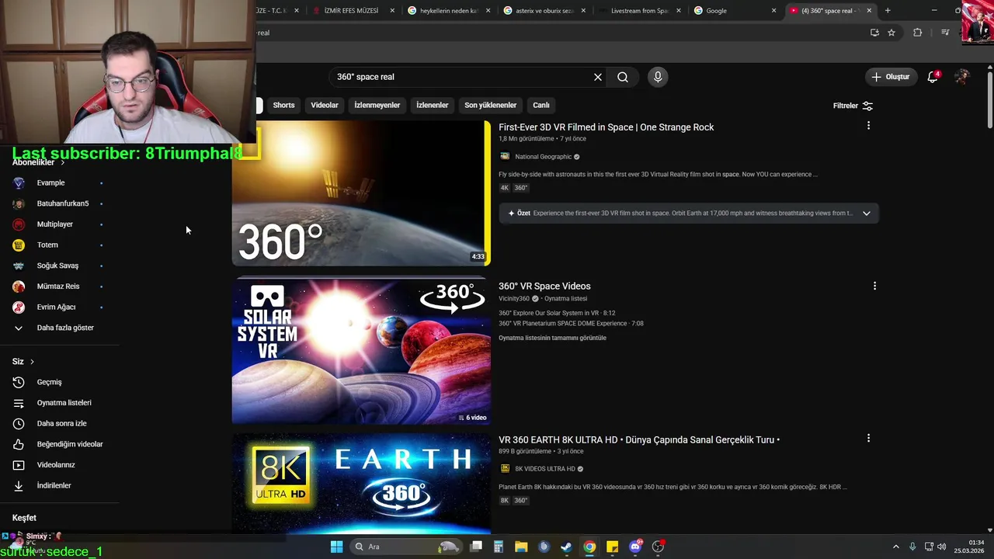Open OBS Studio from the taskbar
This screenshot has width=994, height=559.
click(658, 547)
